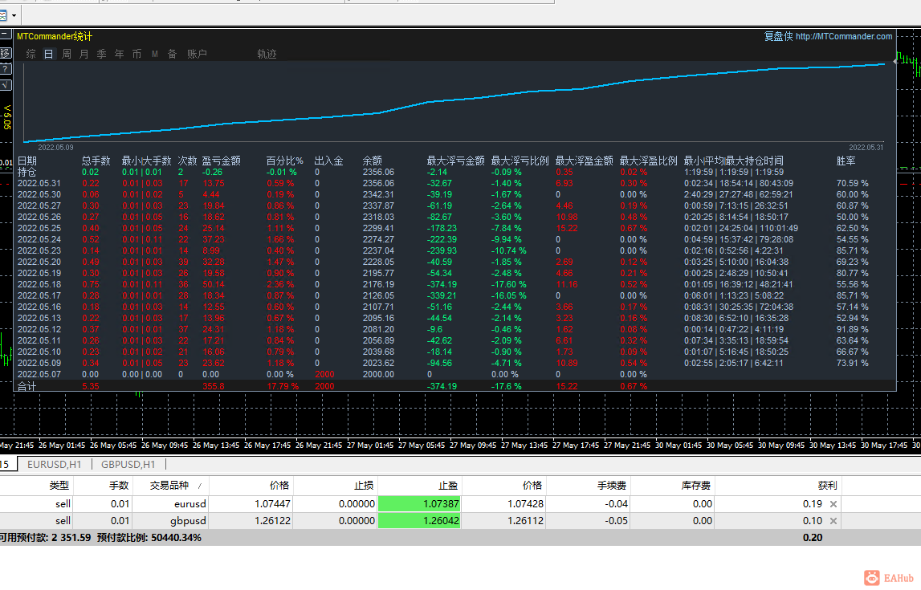
Task: Open the MTCommander.com website link
Action: point(843,36)
